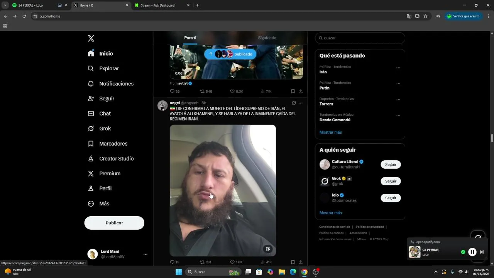Screen dimensions: 494x278
Task: Open the bookmarks bar apps grid icon
Action: [x=5, y=26]
